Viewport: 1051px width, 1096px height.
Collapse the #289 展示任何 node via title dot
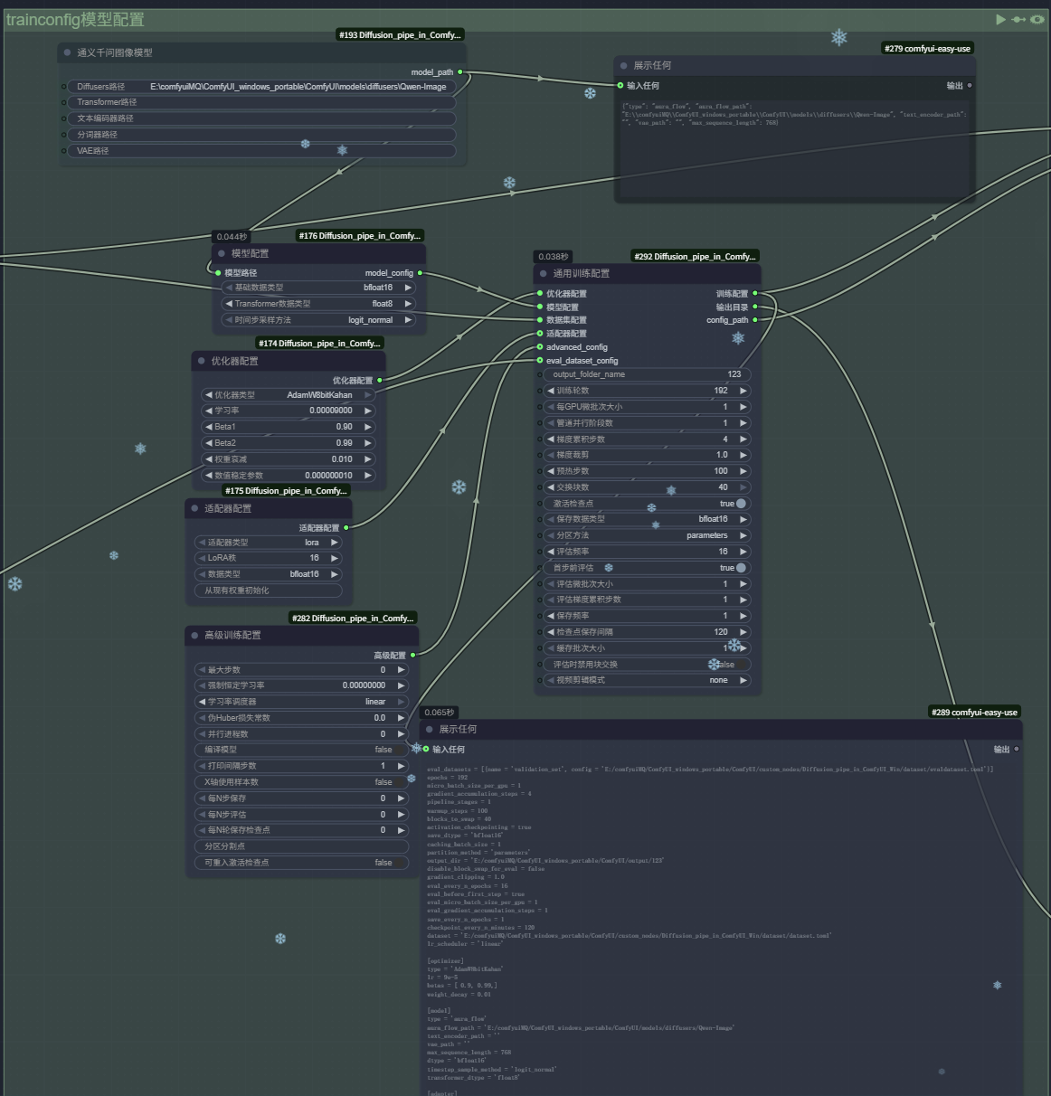(x=430, y=729)
